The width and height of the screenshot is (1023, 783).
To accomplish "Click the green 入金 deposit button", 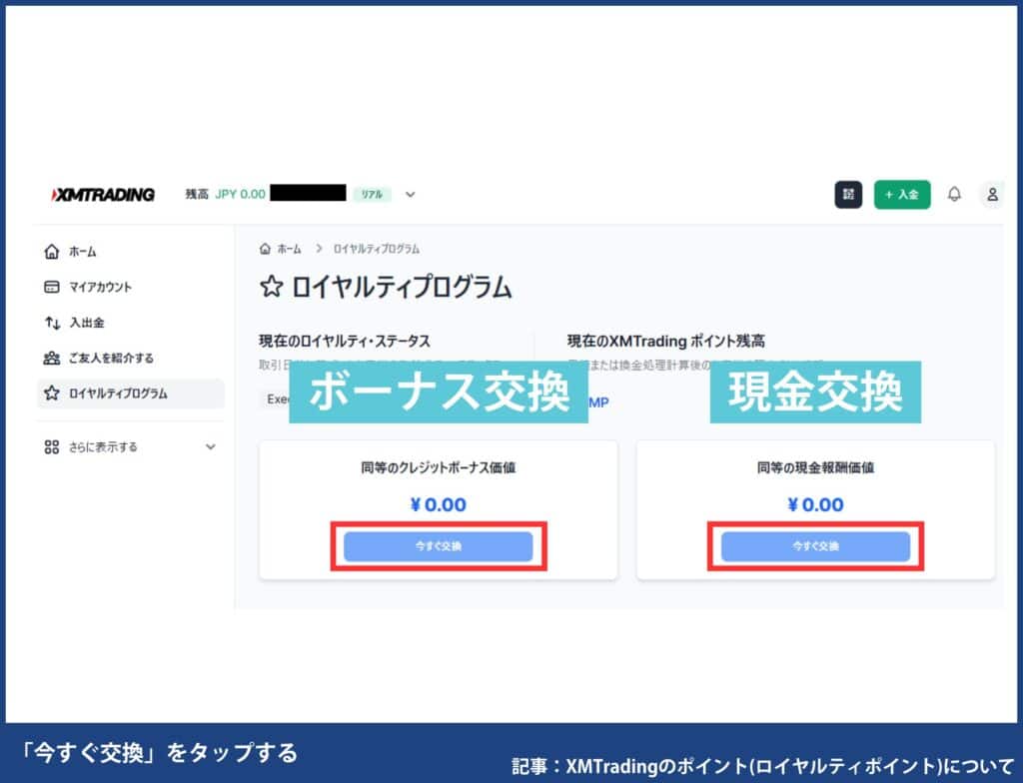I will tap(902, 195).
